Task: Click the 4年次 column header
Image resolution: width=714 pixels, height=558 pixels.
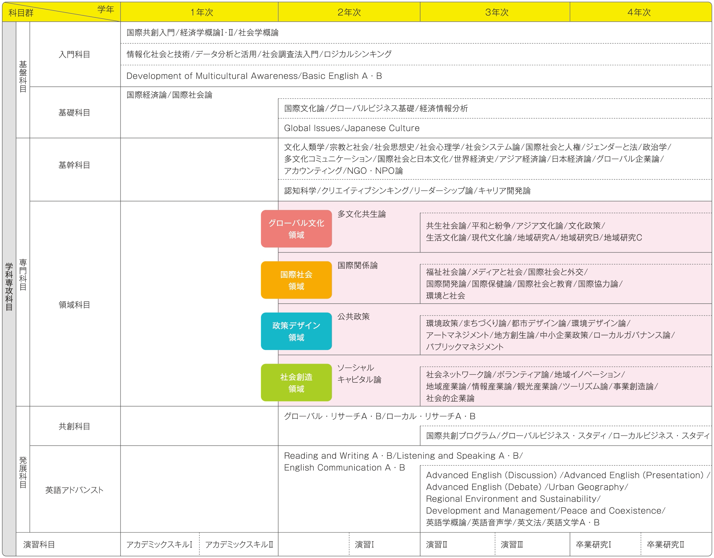Action: pos(641,12)
